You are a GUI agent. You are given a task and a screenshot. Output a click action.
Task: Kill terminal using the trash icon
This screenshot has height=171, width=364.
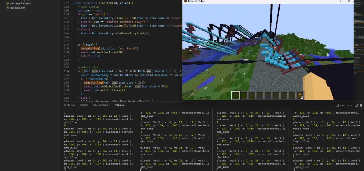(361, 105)
